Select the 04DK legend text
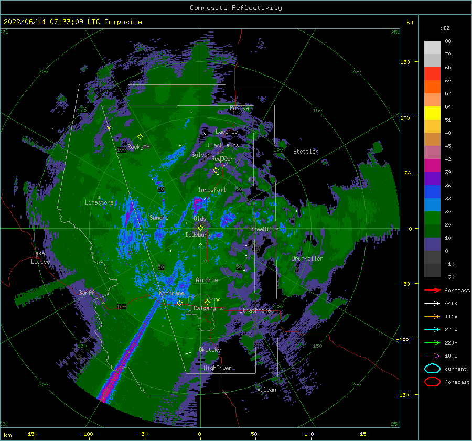The width and height of the screenshot is (472, 441). (x=451, y=304)
